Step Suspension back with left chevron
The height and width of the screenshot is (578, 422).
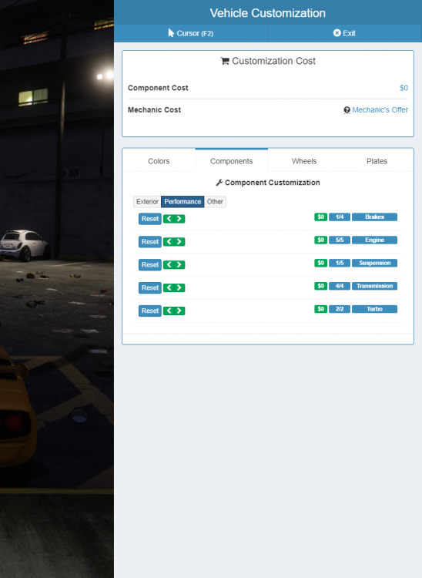(169, 264)
